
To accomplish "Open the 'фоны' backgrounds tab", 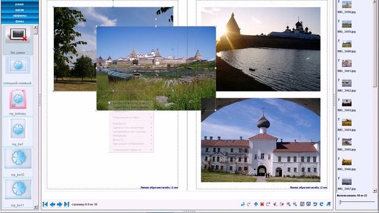I will click(x=20, y=21).
